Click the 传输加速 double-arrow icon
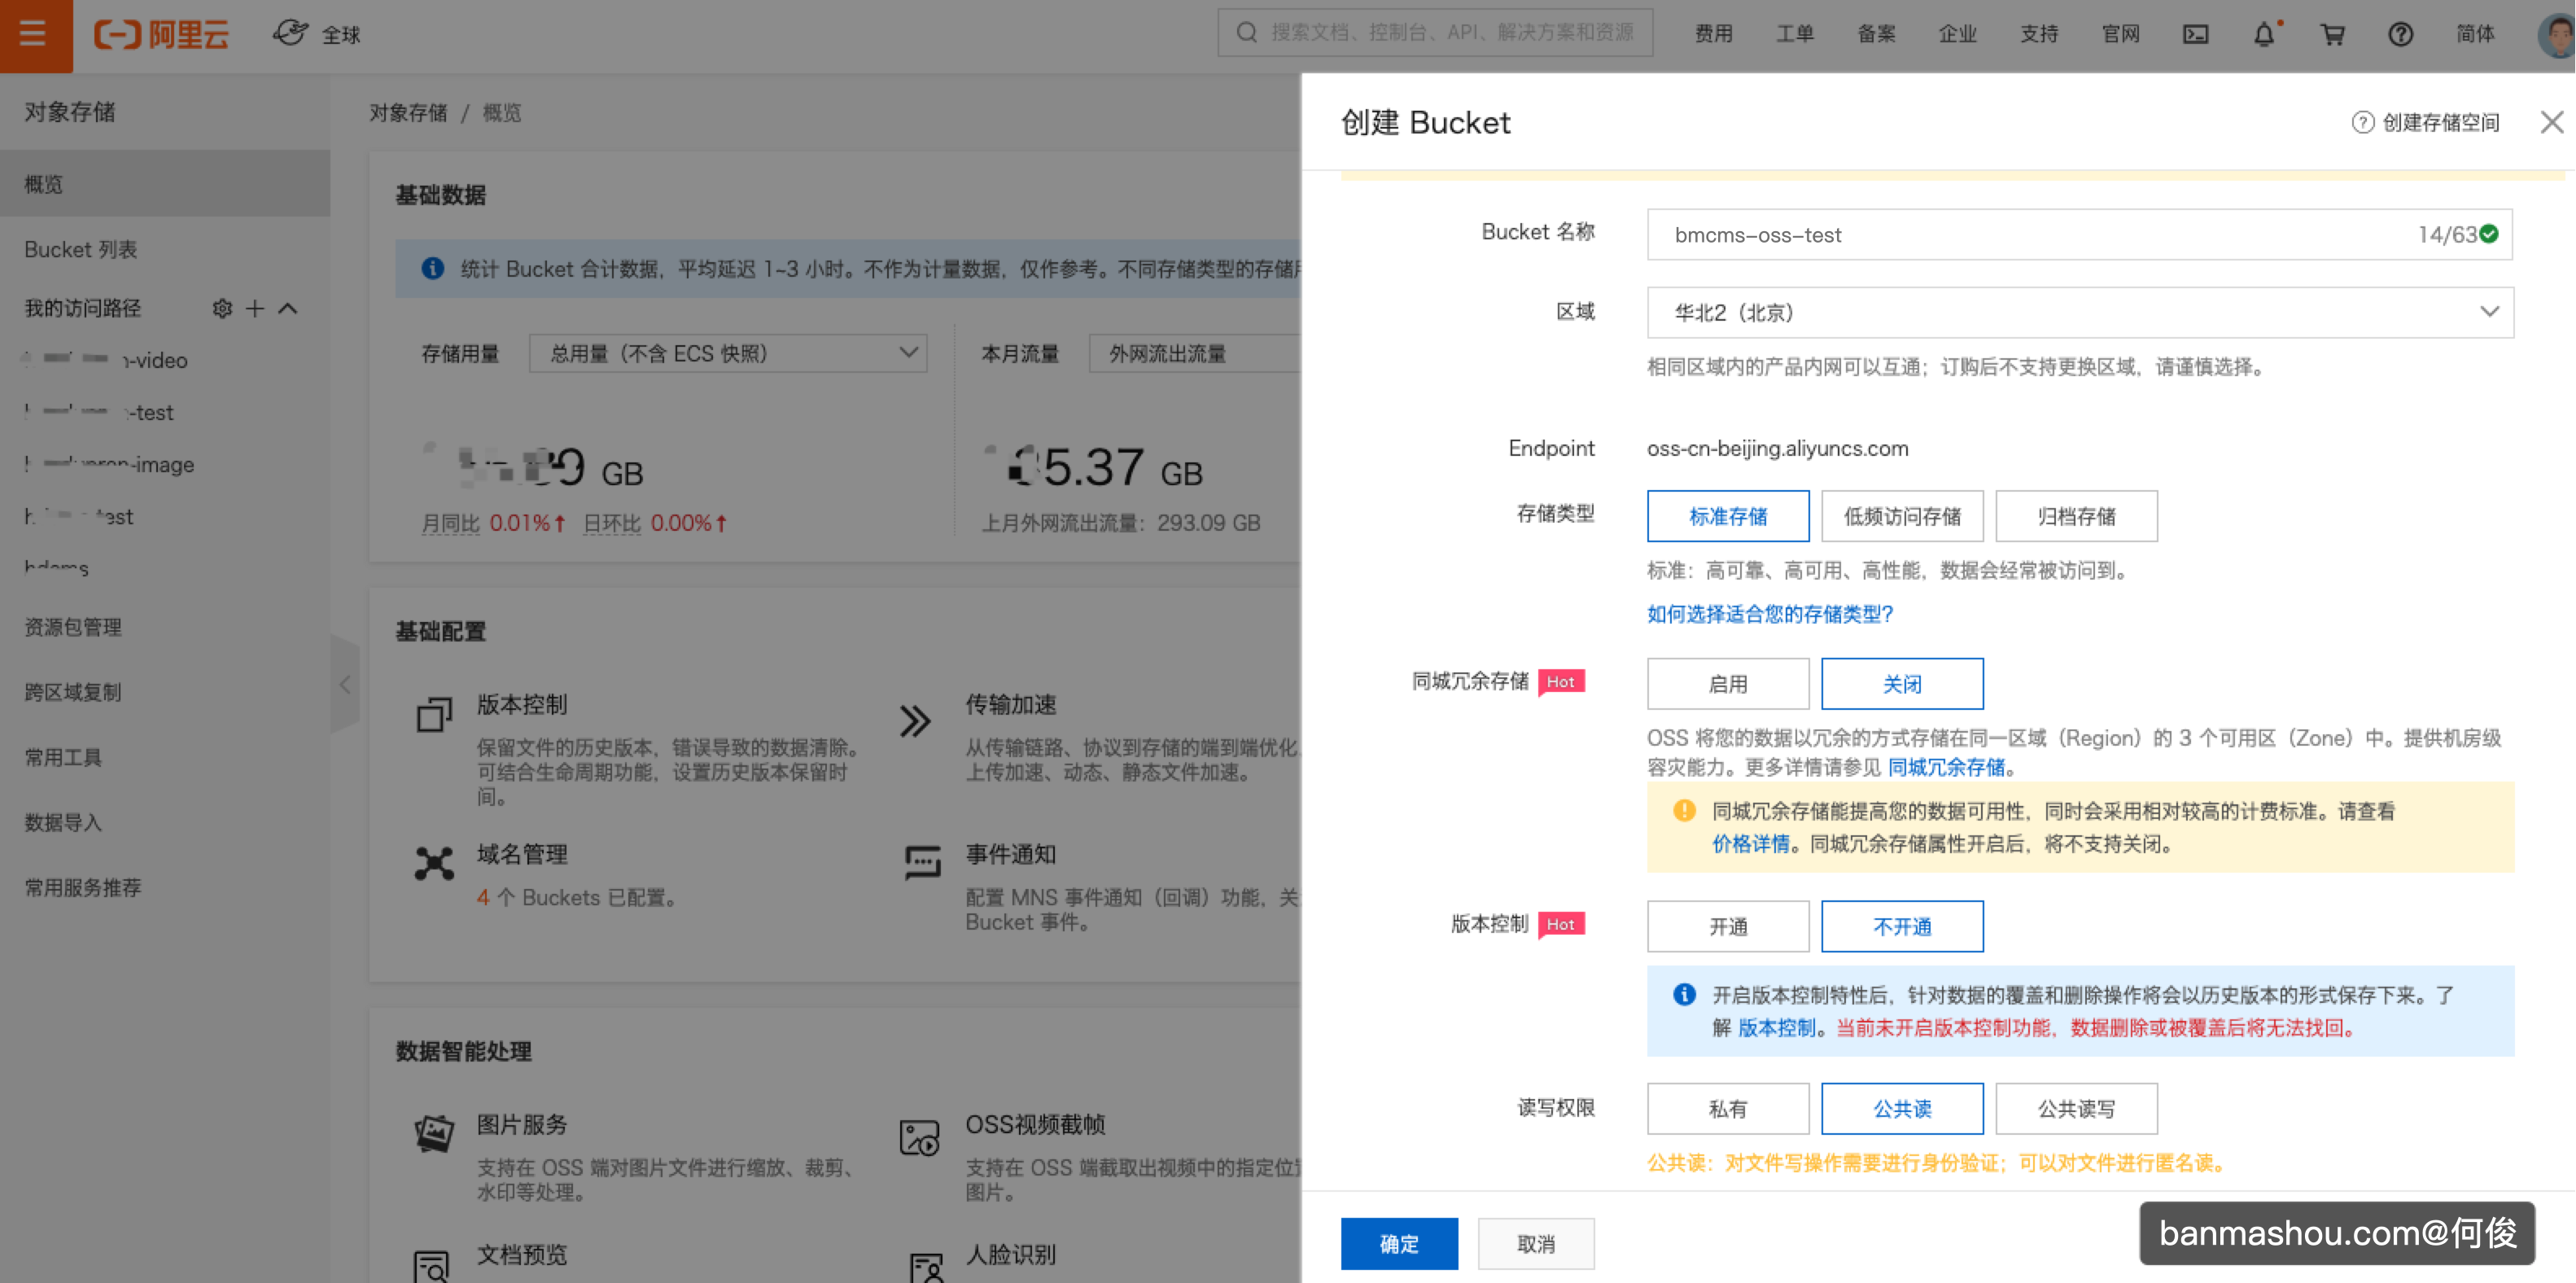 (915, 720)
